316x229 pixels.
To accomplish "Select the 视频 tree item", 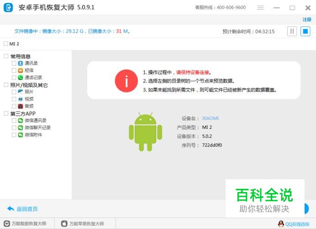I will pos(29,99).
